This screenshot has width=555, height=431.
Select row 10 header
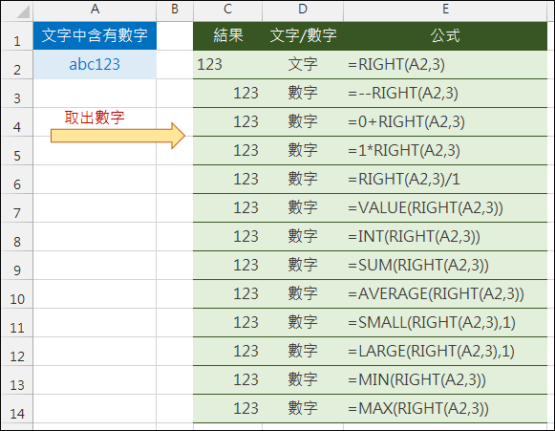[x=16, y=294]
